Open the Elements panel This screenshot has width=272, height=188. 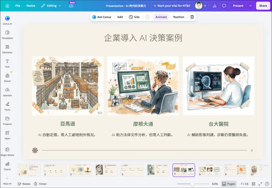(7, 49)
